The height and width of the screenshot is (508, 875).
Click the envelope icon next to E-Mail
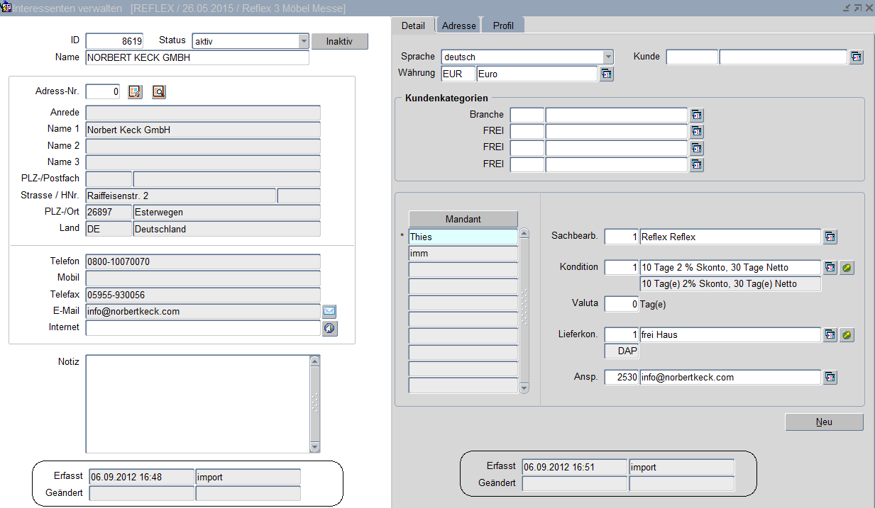[x=329, y=311]
